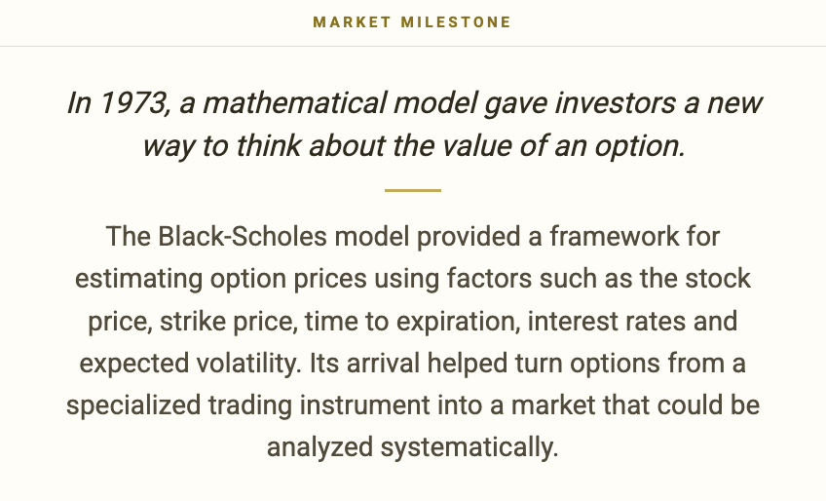Viewport: 826px width, 501px height.
Task: Click "specialized trading instrument" phrase
Action: (x=248, y=406)
